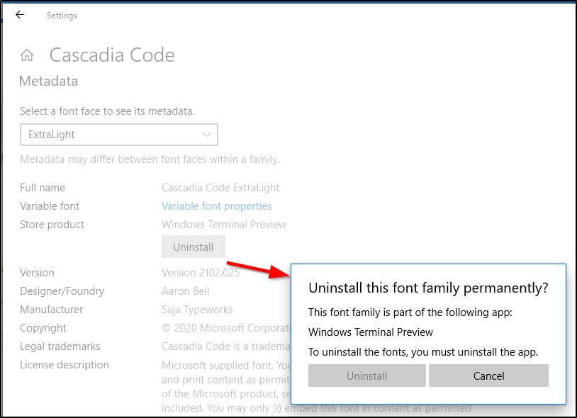Open Variable font properties
Image resolution: width=577 pixels, height=418 pixels.
click(216, 205)
